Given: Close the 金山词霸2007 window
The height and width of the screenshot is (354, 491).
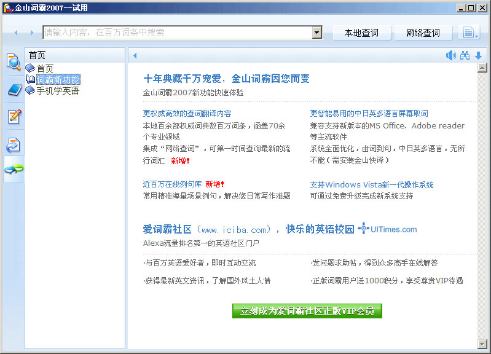Looking at the screenshot, I should (482, 8).
